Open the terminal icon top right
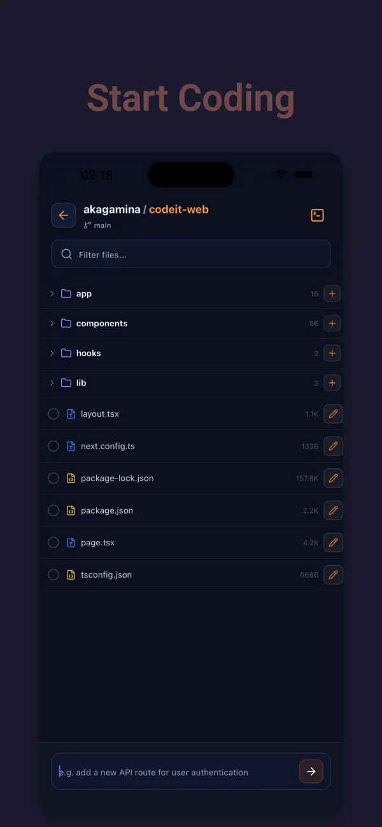This screenshot has height=827, width=382. pos(317,215)
